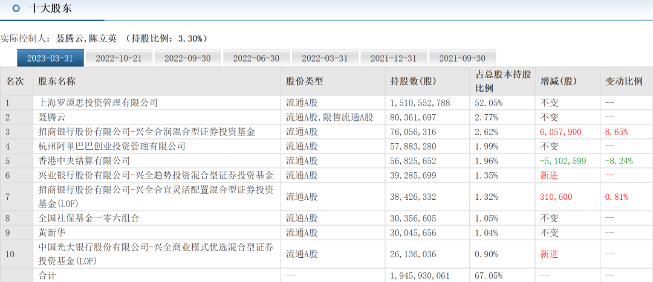
Task: Click share count 30,045,656
Action: pos(414,232)
